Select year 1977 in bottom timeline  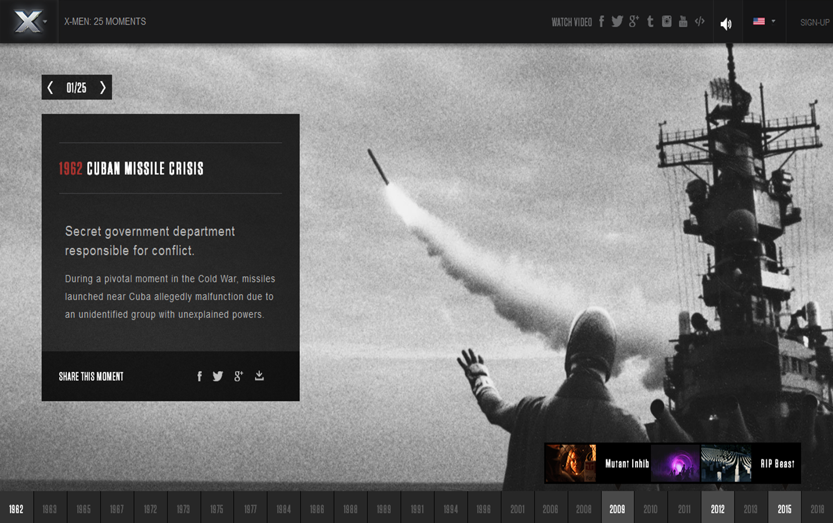pos(250,509)
